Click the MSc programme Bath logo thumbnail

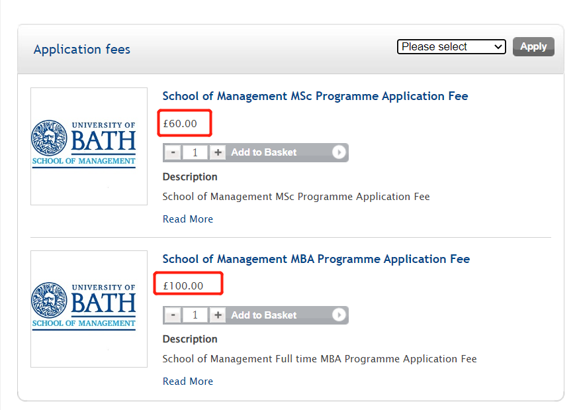pyautogui.click(x=89, y=146)
